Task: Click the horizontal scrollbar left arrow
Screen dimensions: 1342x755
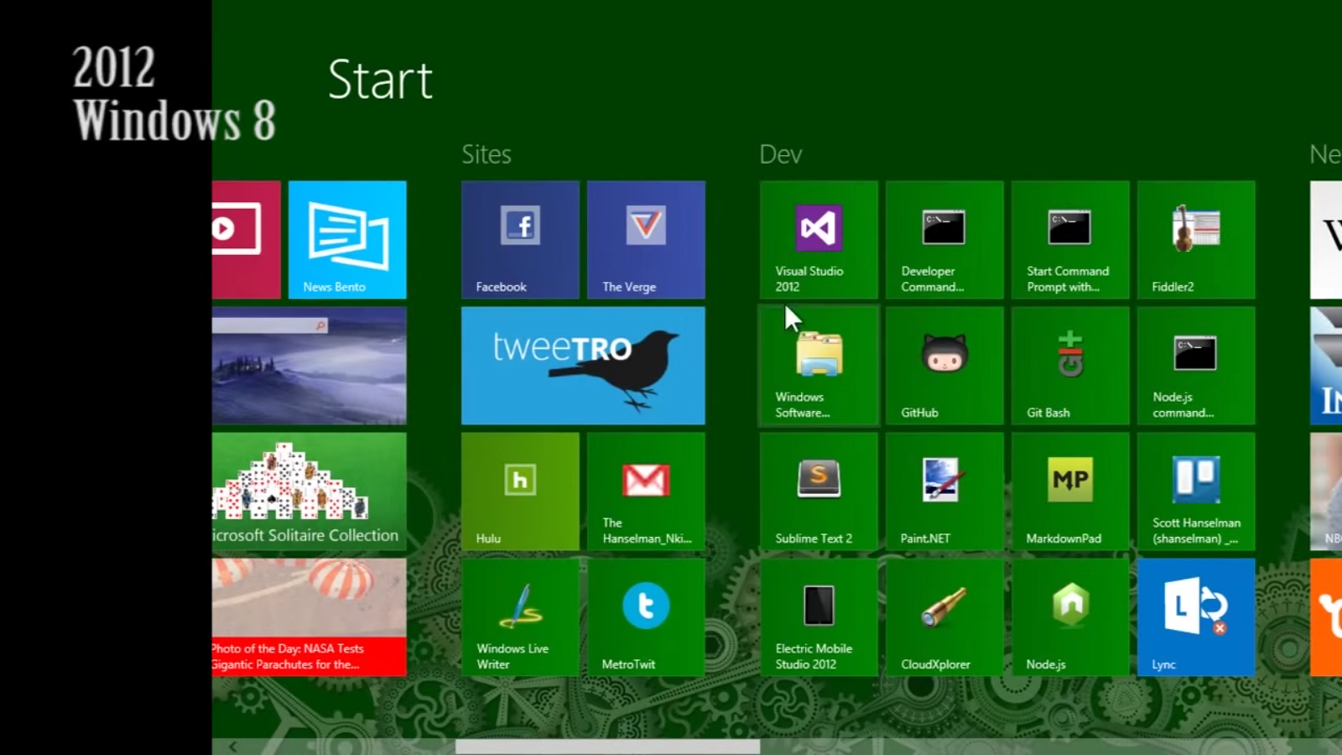Action: tap(232, 747)
